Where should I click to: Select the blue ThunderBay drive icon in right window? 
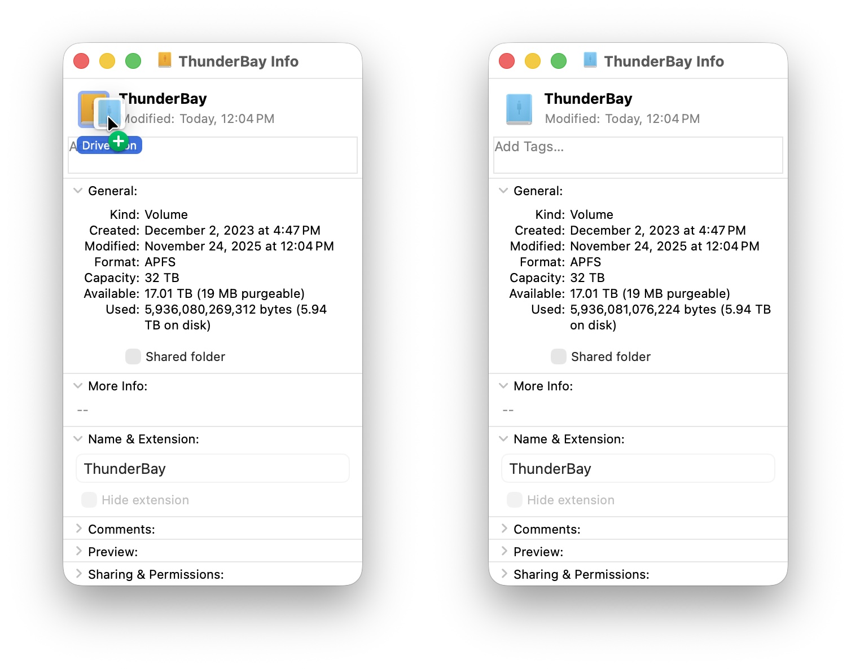coord(519,109)
